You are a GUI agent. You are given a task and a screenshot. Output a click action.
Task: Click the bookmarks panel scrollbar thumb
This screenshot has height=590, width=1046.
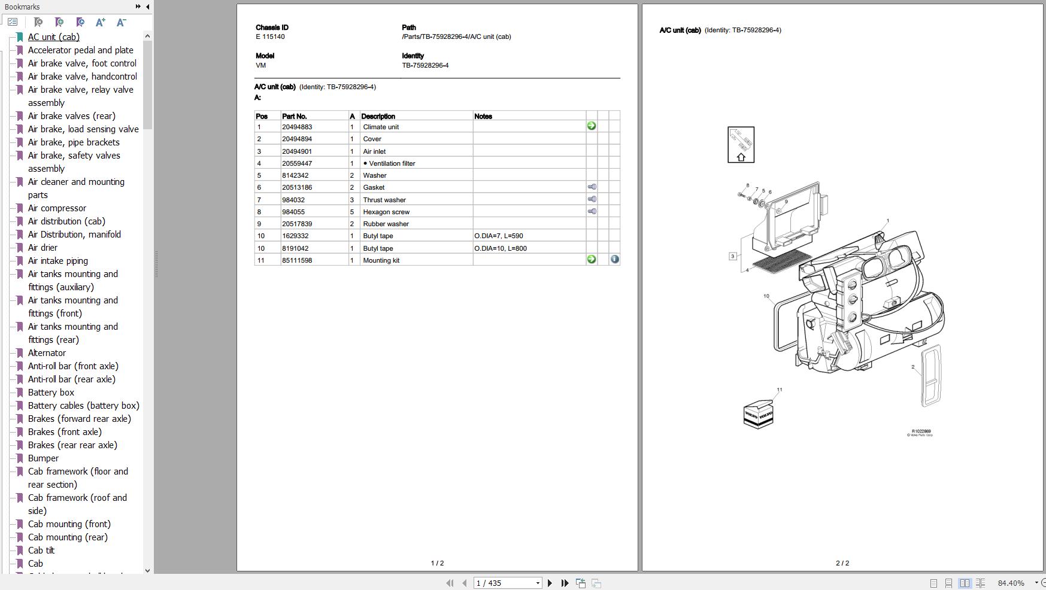(x=148, y=84)
